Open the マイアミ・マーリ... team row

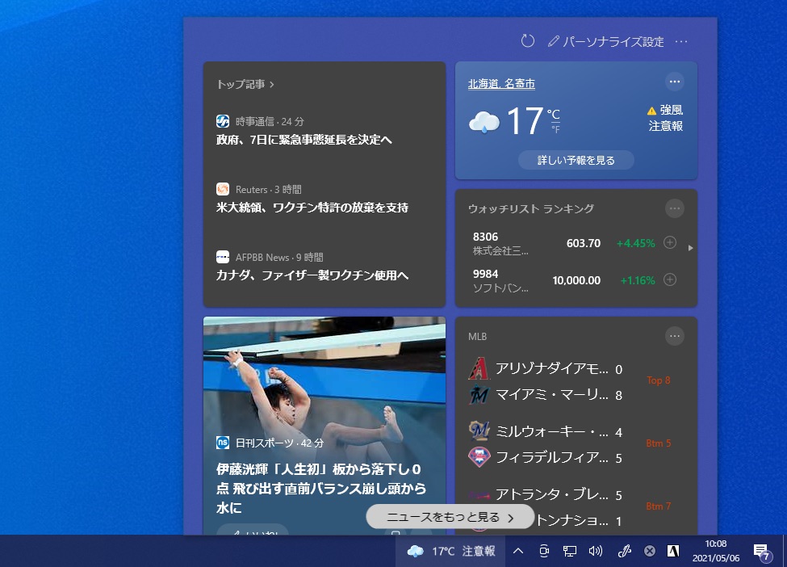pyautogui.click(x=546, y=395)
